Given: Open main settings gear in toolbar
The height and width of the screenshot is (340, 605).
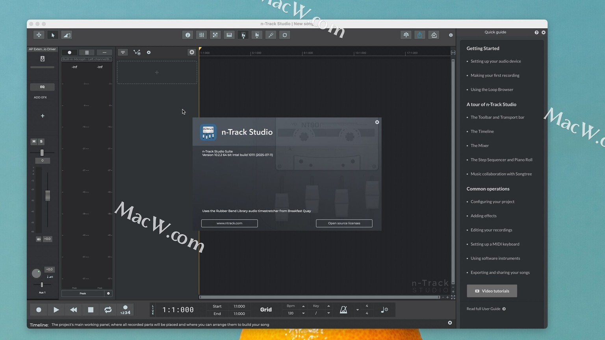Looking at the screenshot, I should tap(451, 35).
